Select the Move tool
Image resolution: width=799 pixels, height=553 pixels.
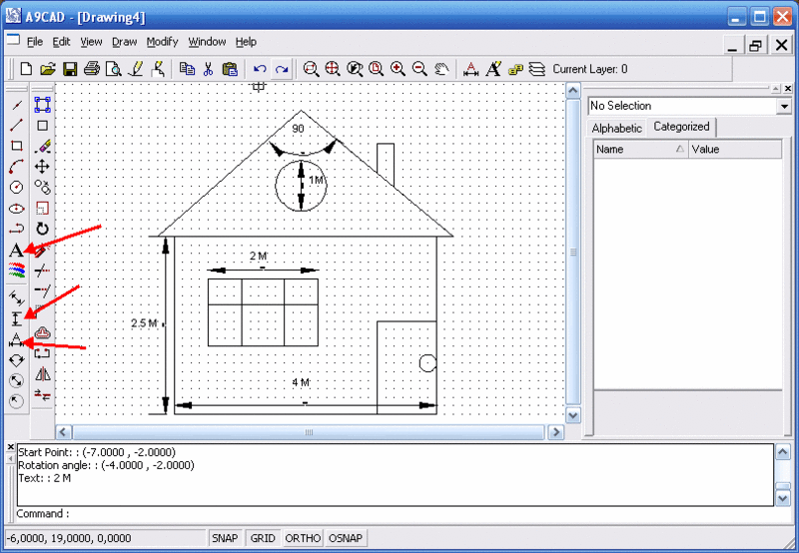pyautogui.click(x=42, y=167)
